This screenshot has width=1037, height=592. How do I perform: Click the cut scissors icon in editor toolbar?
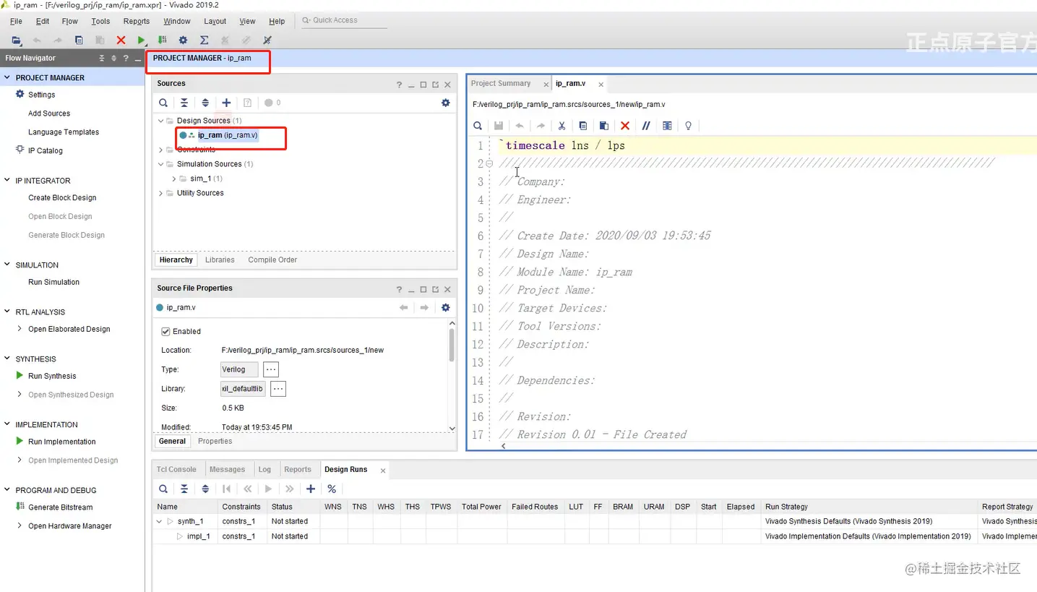click(561, 126)
